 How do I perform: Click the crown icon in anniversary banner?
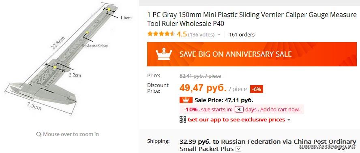[164, 54]
